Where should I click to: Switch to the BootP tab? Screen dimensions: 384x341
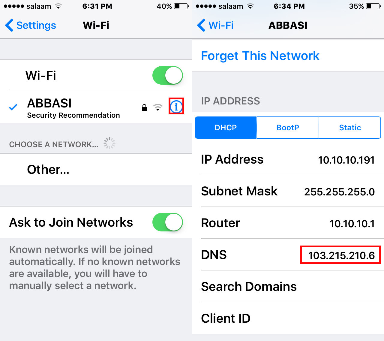[x=288, y=128]
